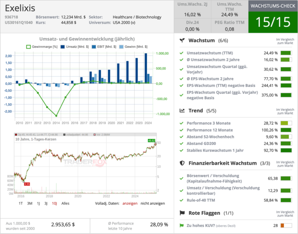Select the Alles chart timeframe
Image resolution: width=298 pixels, height=234 pixels.
tap(65, 203)
